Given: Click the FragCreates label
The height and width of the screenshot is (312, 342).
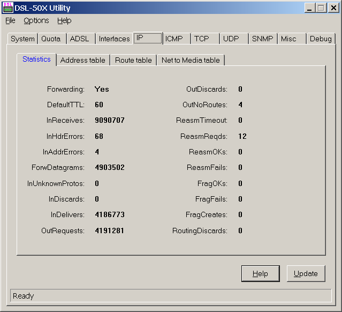Looking at the screenshot, I should (x=207, y=214).
